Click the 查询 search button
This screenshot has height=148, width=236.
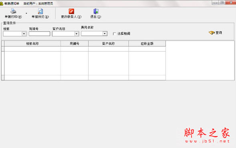215,33
